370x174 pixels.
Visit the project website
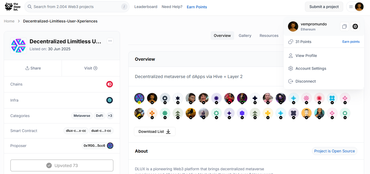[x=91, y=68]
